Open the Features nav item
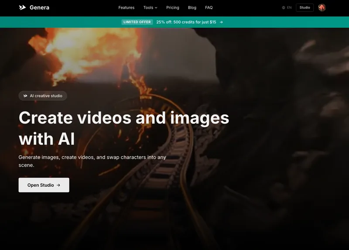Image resolution: width=349 pixels, height=250 pixels. click(127, 7)
